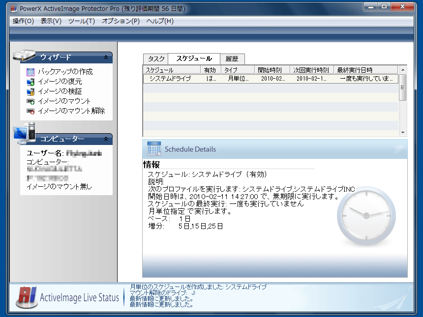Click ActiveImage Live Status label
Image resolution: width=423 pixels, height=317 pixels.
point(79,298)
